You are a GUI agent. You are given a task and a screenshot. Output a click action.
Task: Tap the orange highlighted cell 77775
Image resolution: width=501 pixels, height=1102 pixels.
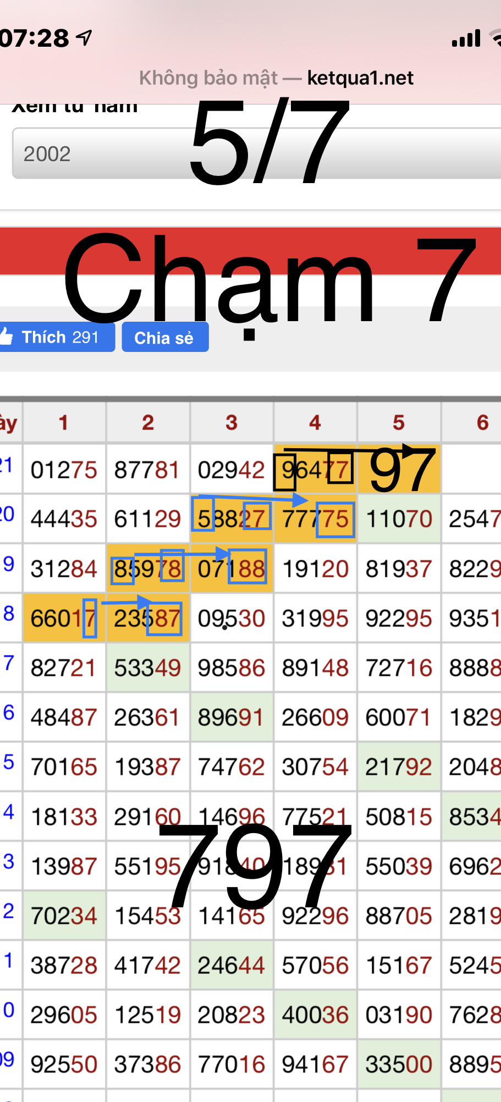[x=315, y=519]
